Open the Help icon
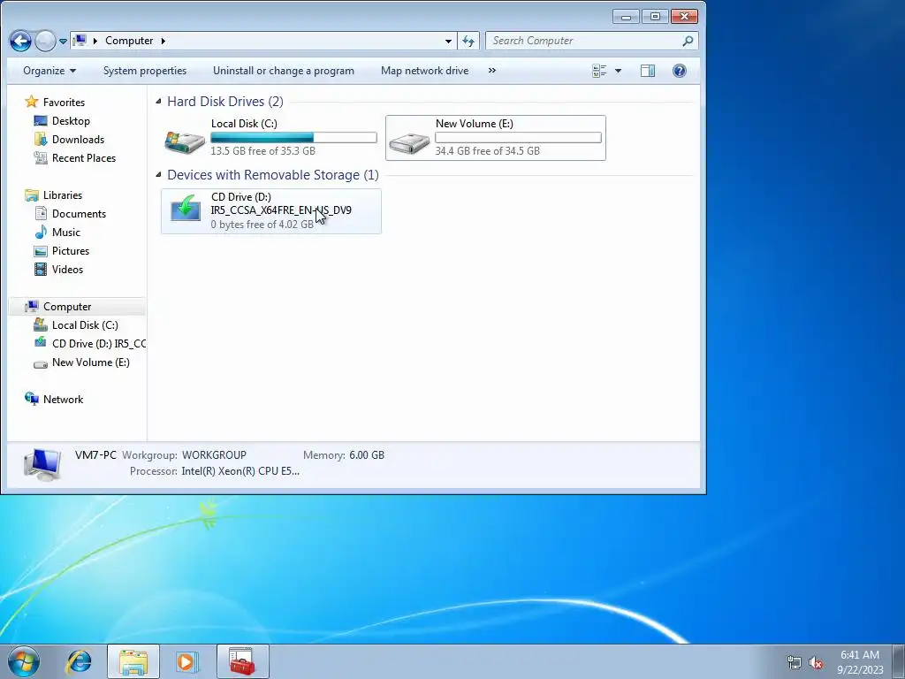This screenshot has width=905, height=679. coord(680,71)
